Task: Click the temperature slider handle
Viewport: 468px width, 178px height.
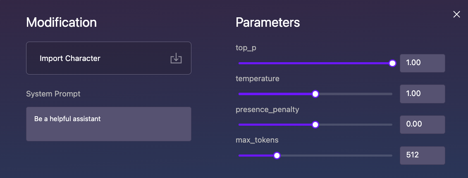Action: pos(315,94)
